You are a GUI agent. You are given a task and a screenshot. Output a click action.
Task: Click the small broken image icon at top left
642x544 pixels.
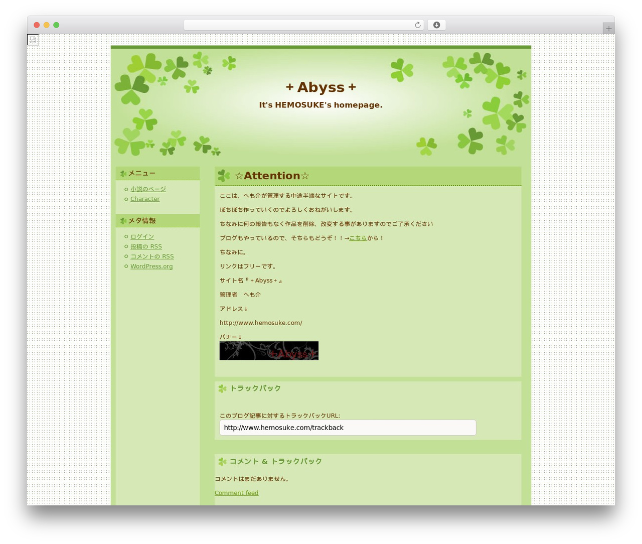tap(33, 40)
